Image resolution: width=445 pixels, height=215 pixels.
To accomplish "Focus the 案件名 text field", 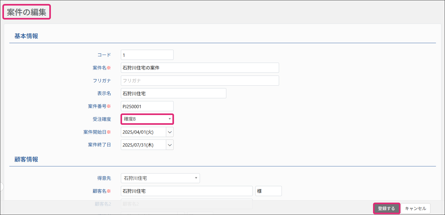I will [x=200, y=68].
